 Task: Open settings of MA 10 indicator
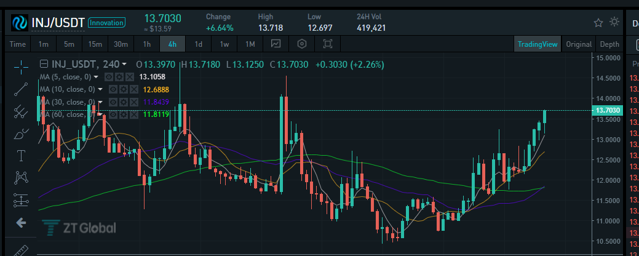(x=123, y=89)
